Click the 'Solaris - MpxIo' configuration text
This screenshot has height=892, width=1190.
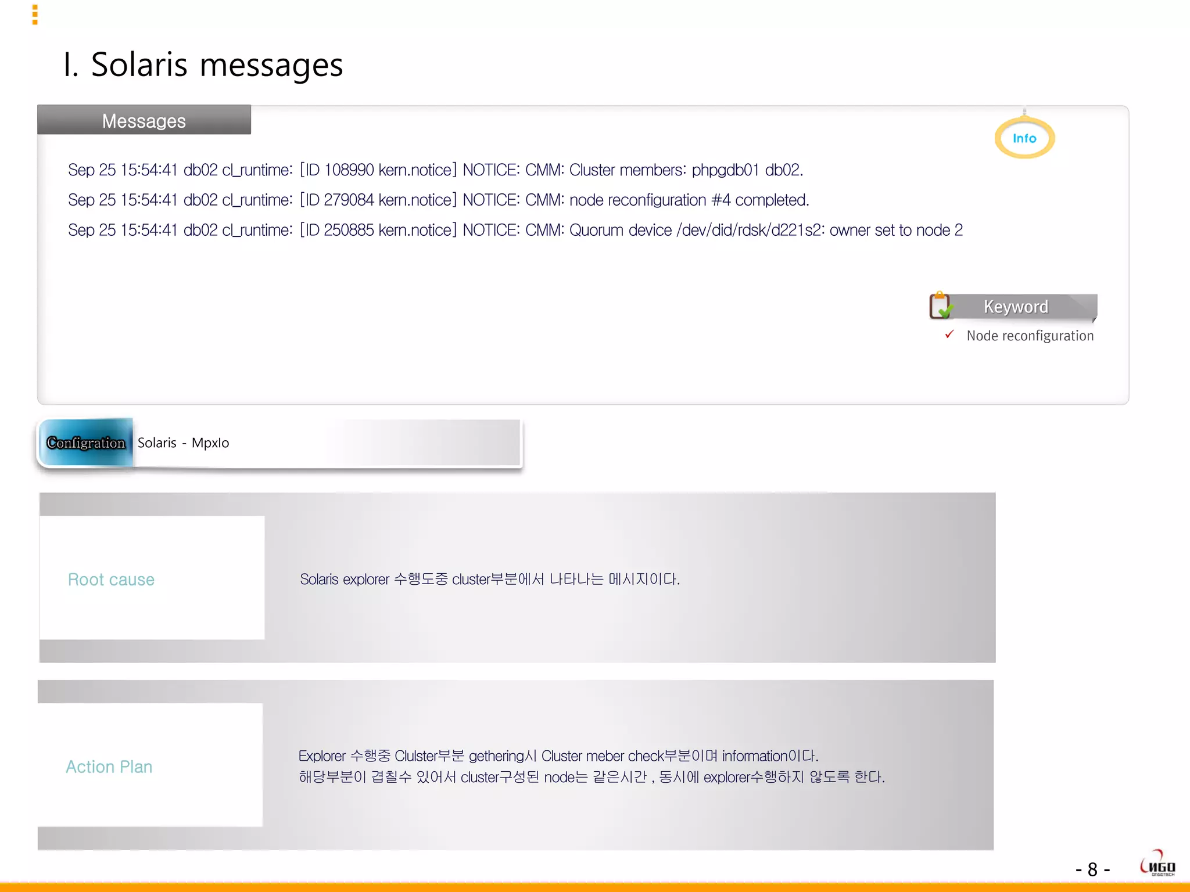[x=183, y=443]
